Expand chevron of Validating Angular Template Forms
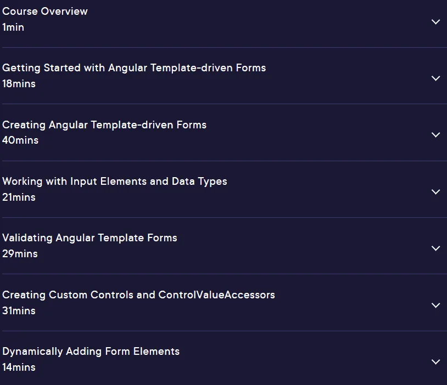 (x=435, y=248)
